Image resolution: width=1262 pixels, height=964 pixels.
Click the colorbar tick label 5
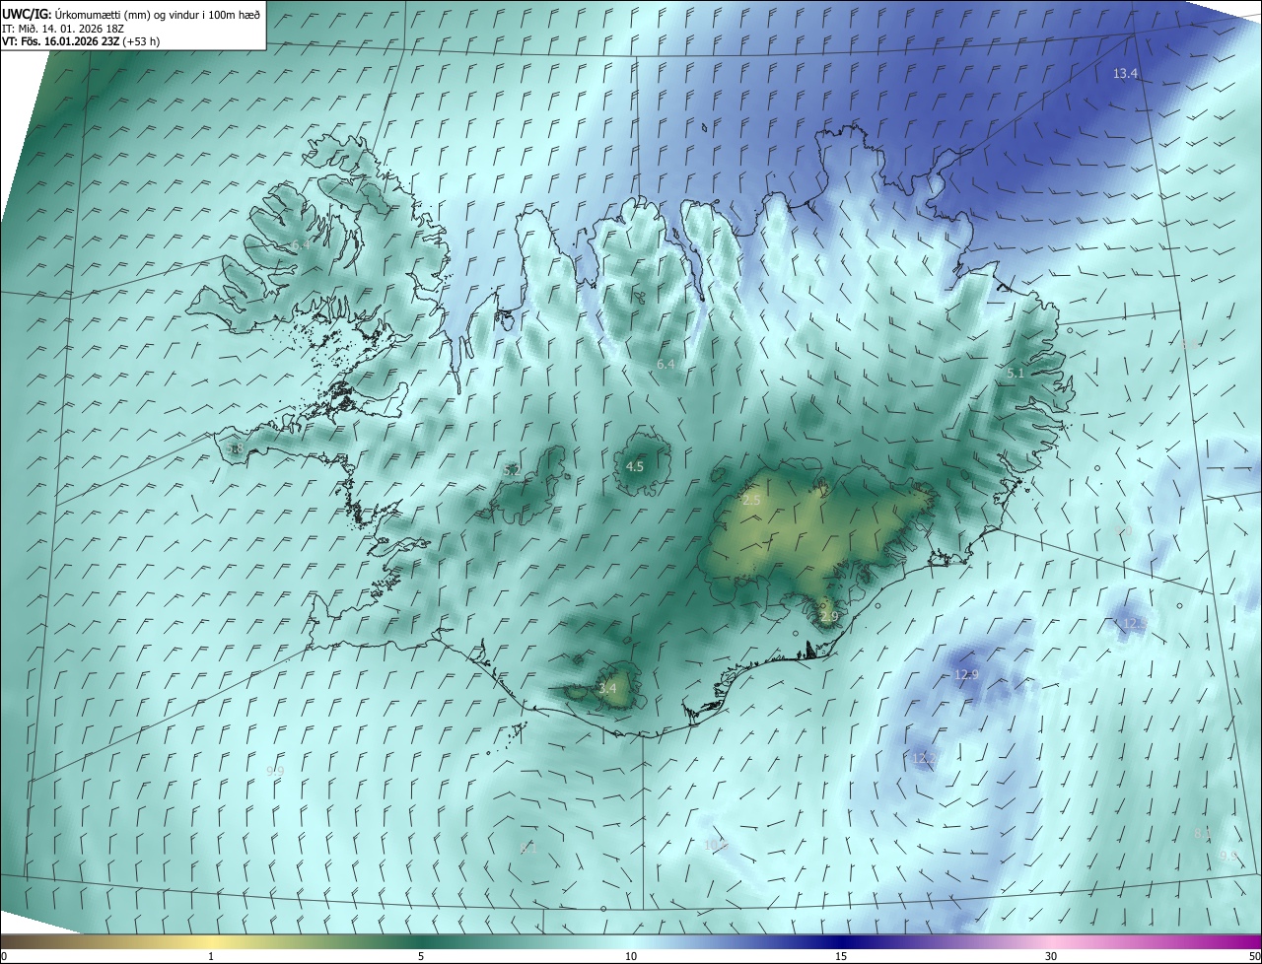pos(421,957)
